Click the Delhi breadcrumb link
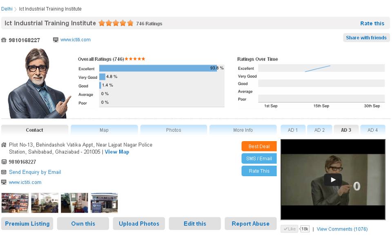Image resolution: width=392 pixels, height=237 pixels. [7, 9]
